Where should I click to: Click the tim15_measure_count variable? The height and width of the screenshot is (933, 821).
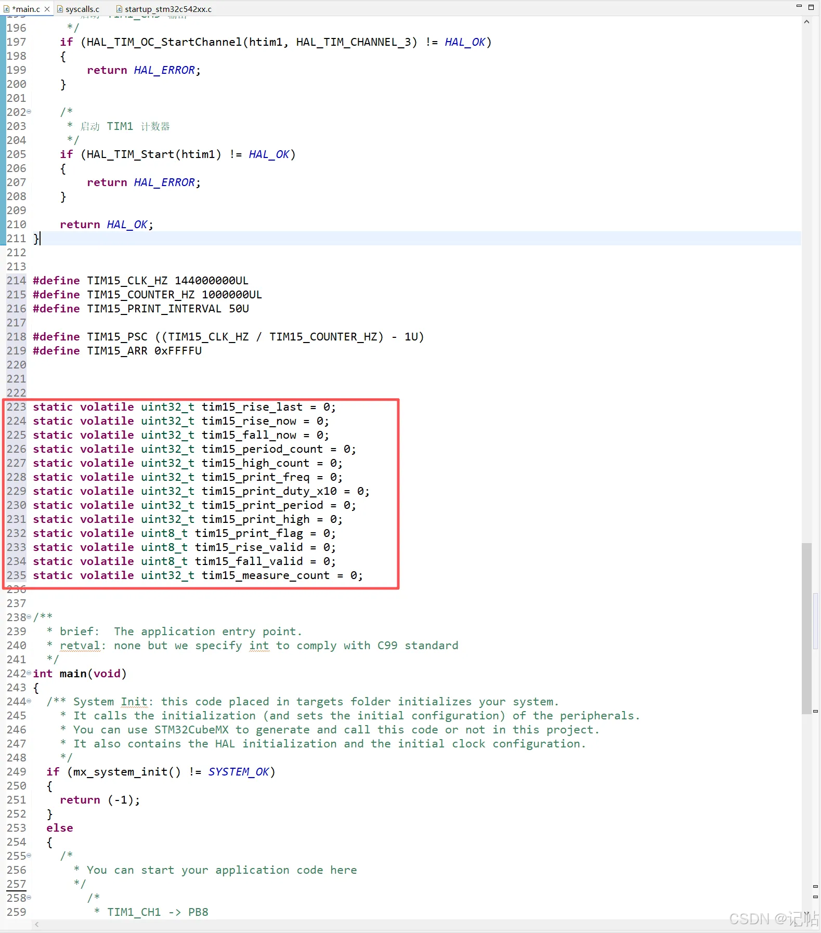click(266, 575)
